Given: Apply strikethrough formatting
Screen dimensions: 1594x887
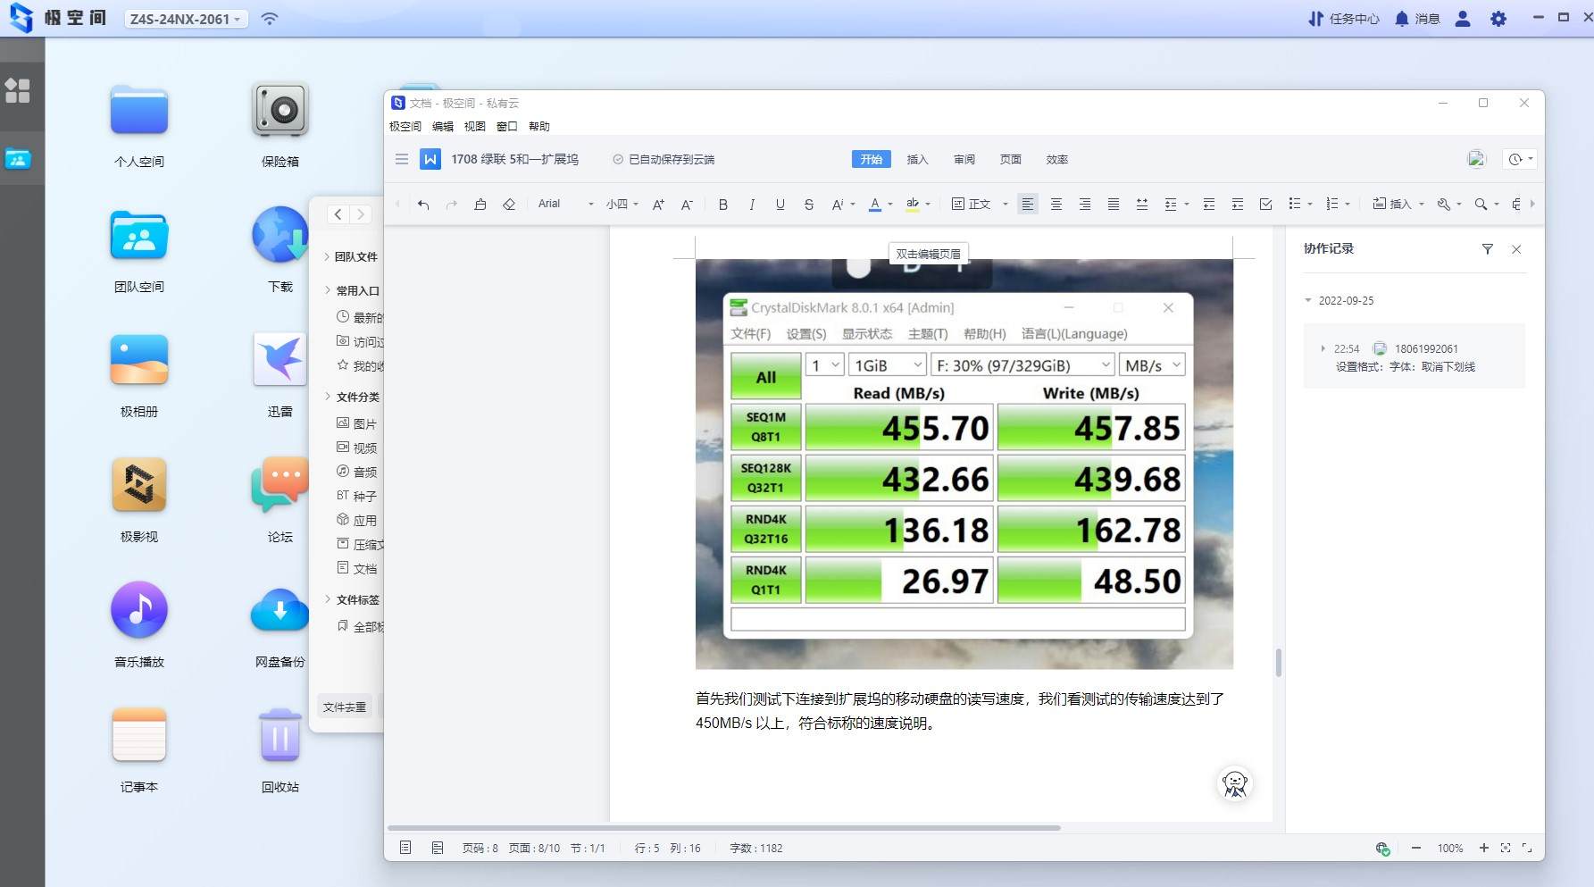Looking at the screenshot, I should click(809, 205).
